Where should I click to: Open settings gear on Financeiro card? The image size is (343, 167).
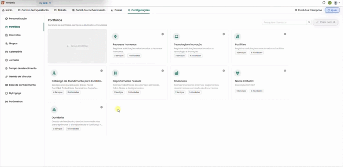click(224, 71)
